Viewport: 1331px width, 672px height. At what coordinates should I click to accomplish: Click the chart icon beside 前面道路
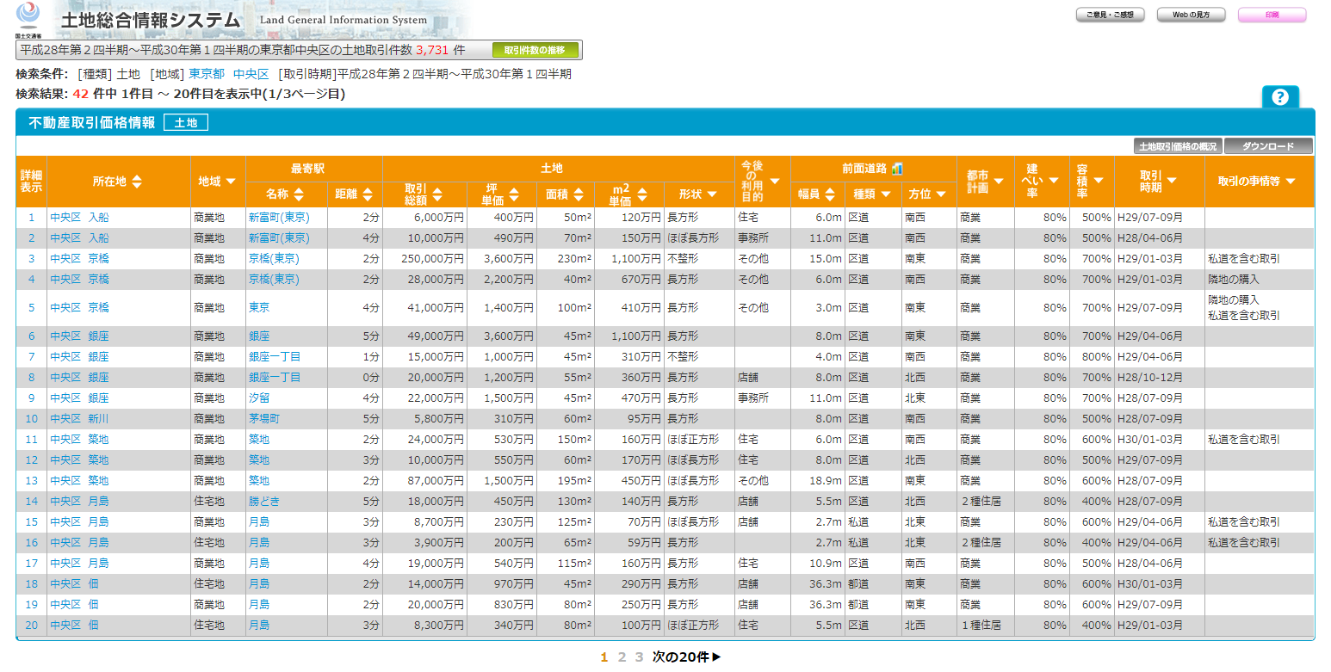(897, 169)
